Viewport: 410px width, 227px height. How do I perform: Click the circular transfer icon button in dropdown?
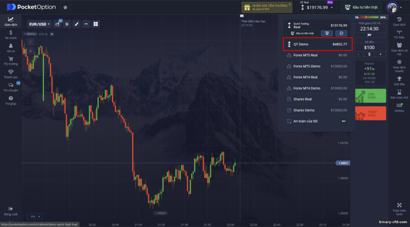[x=341, y=33]
